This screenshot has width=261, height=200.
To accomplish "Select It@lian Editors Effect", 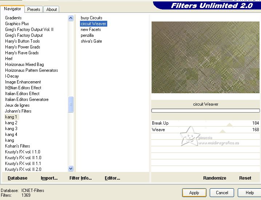I will coord(23,88).
